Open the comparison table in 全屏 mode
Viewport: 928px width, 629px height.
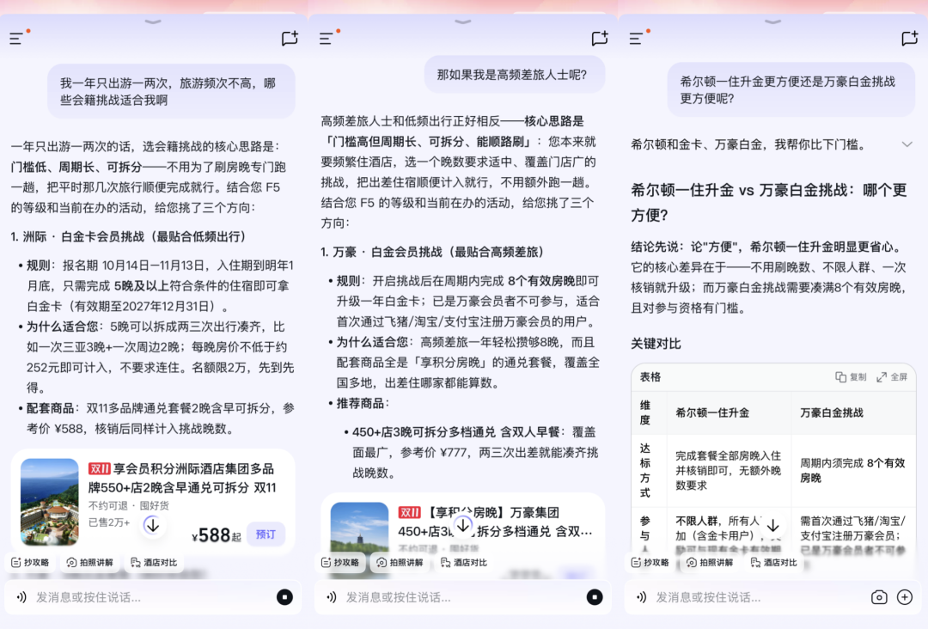click(892, 377)
